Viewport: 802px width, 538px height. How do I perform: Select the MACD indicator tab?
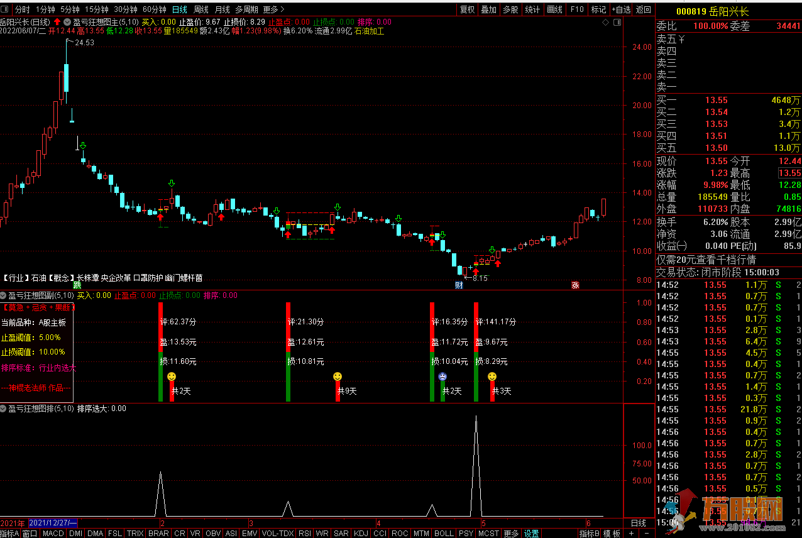click(53, 534)
